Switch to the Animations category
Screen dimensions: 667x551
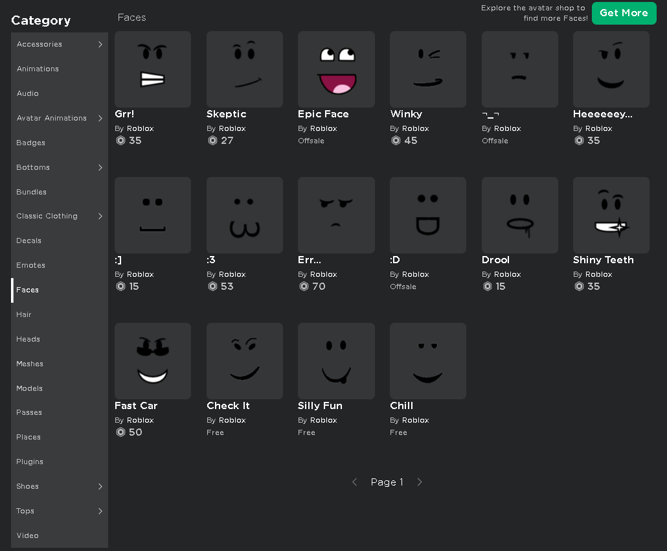click(60, 69)
